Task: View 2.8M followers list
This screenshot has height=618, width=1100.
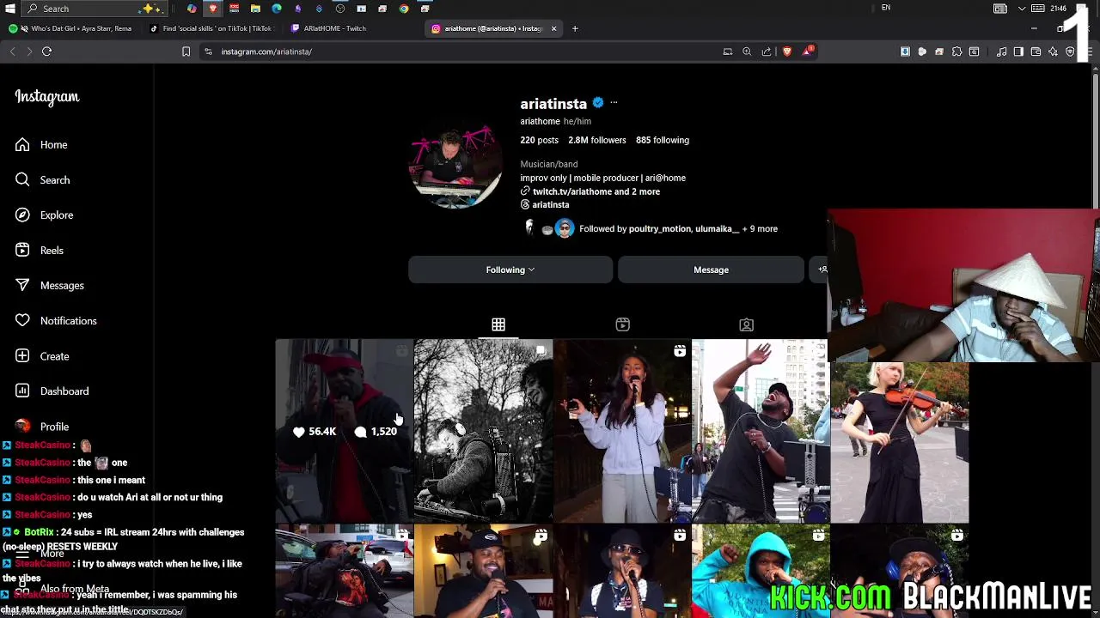Action: [596, 140]
